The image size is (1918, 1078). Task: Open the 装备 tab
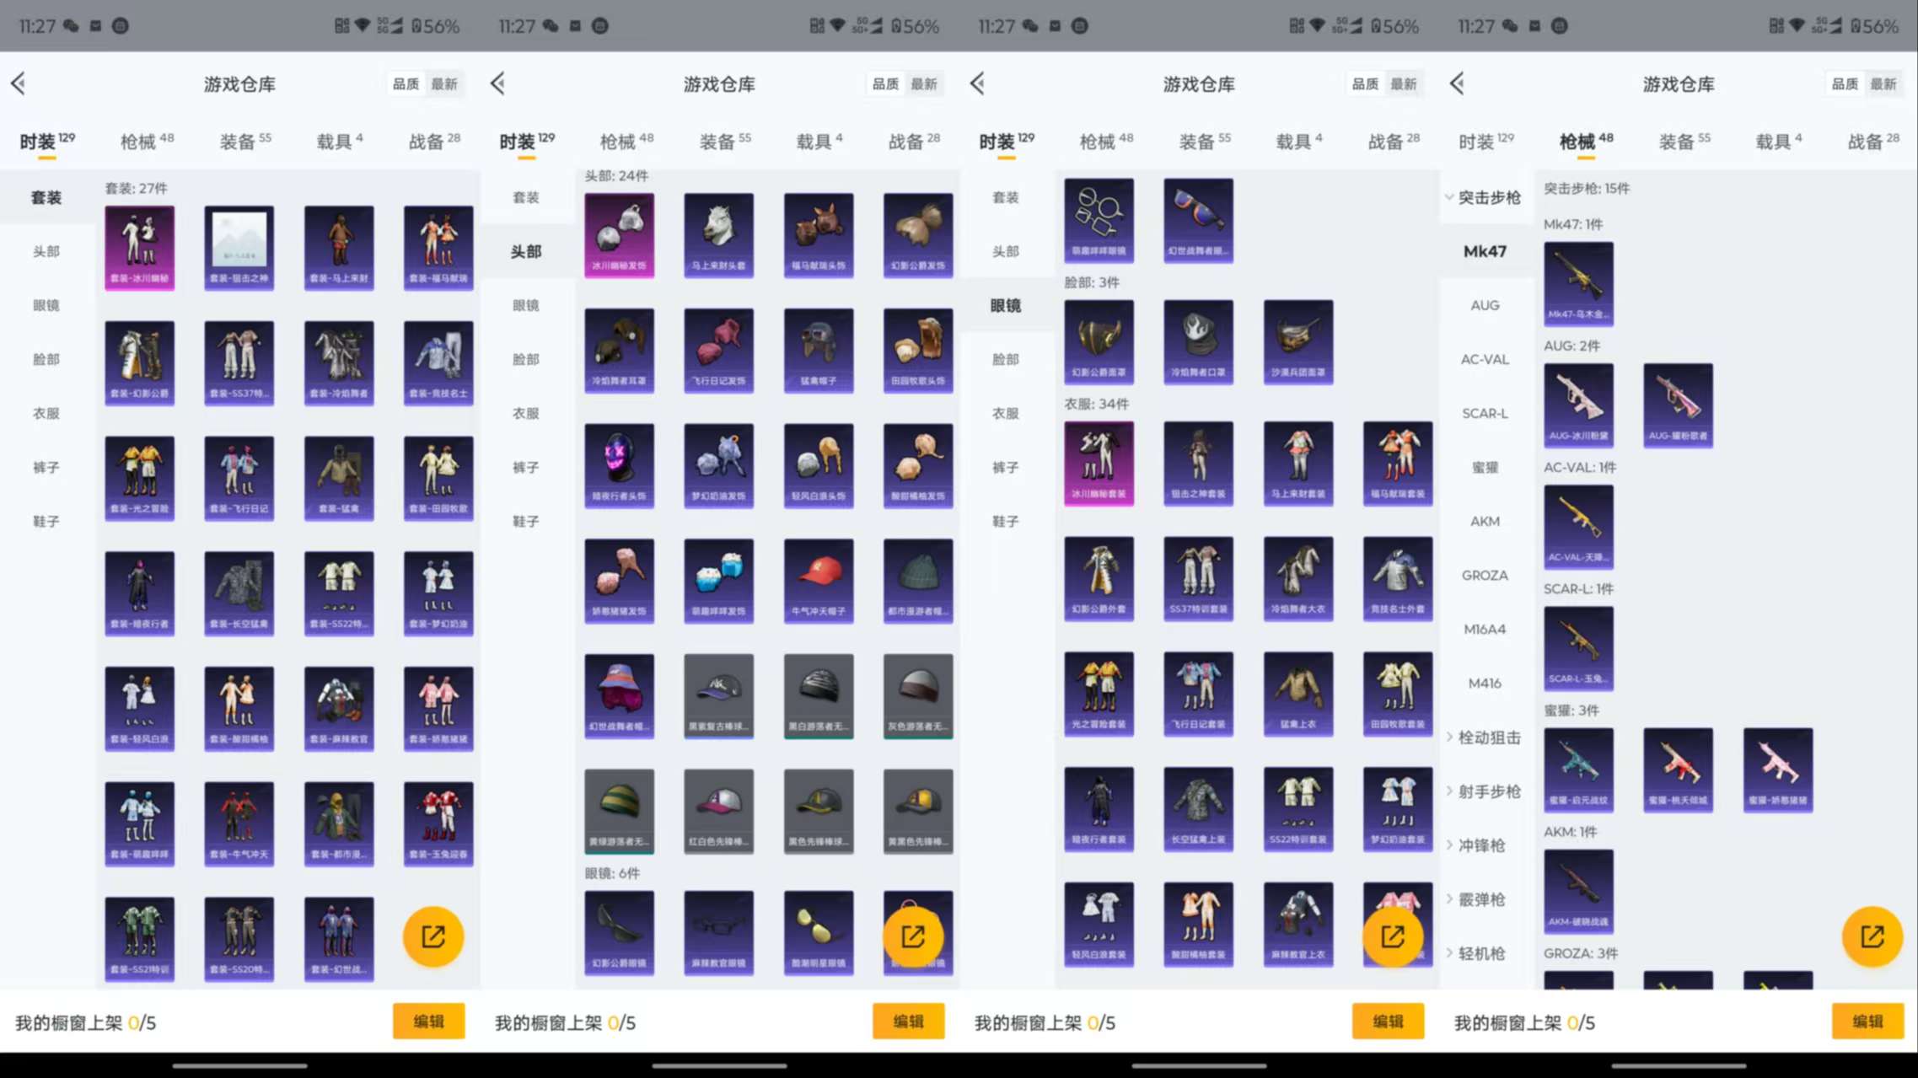click(239, 141)
